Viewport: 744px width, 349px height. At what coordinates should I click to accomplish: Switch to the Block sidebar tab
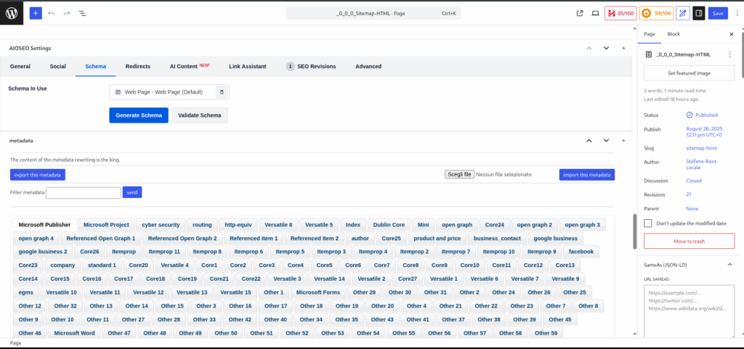coord(674,34)
